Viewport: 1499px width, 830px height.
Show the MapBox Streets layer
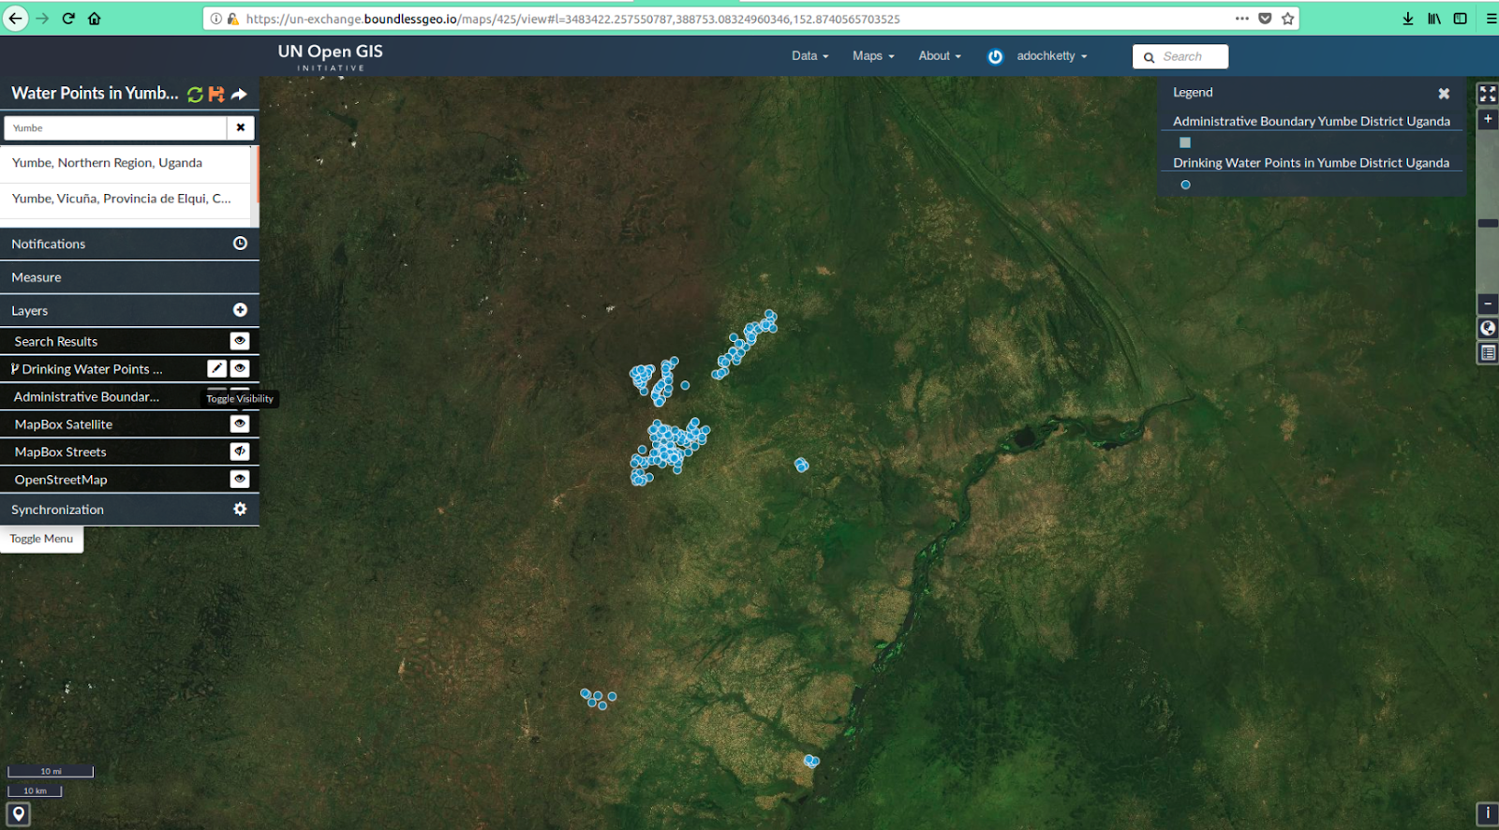(240, 452)
